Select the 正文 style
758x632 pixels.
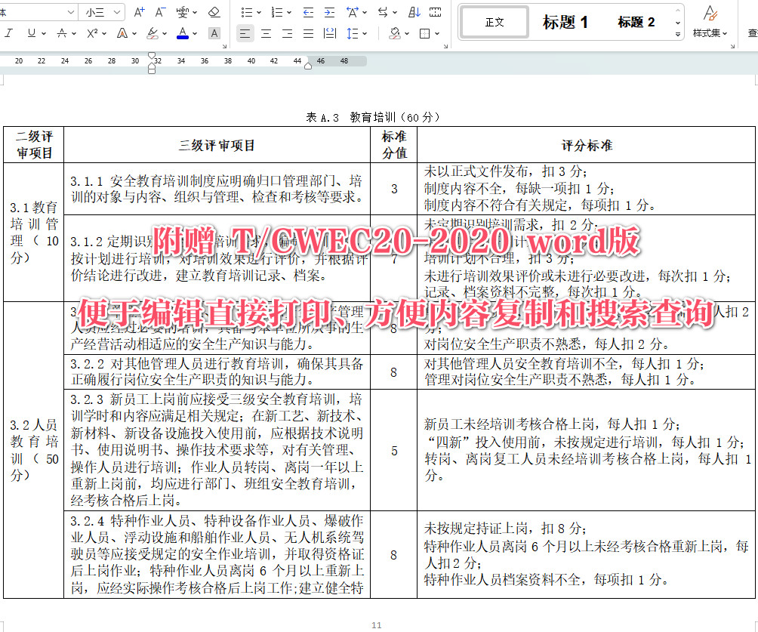[x=494, y=22]
